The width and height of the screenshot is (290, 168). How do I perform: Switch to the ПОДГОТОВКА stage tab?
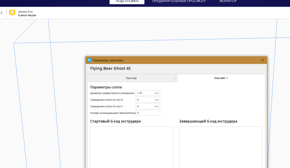tap(127, 1)
